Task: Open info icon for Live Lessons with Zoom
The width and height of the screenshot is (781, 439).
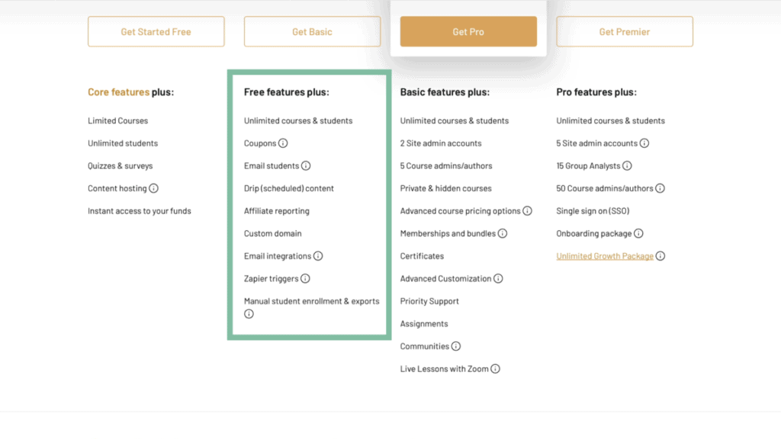Action: tap(495, 369)
